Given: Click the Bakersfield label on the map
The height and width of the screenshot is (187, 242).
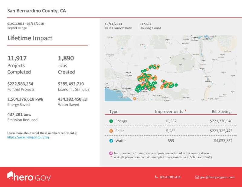Looking at the screenshot, I should (110, 55).
